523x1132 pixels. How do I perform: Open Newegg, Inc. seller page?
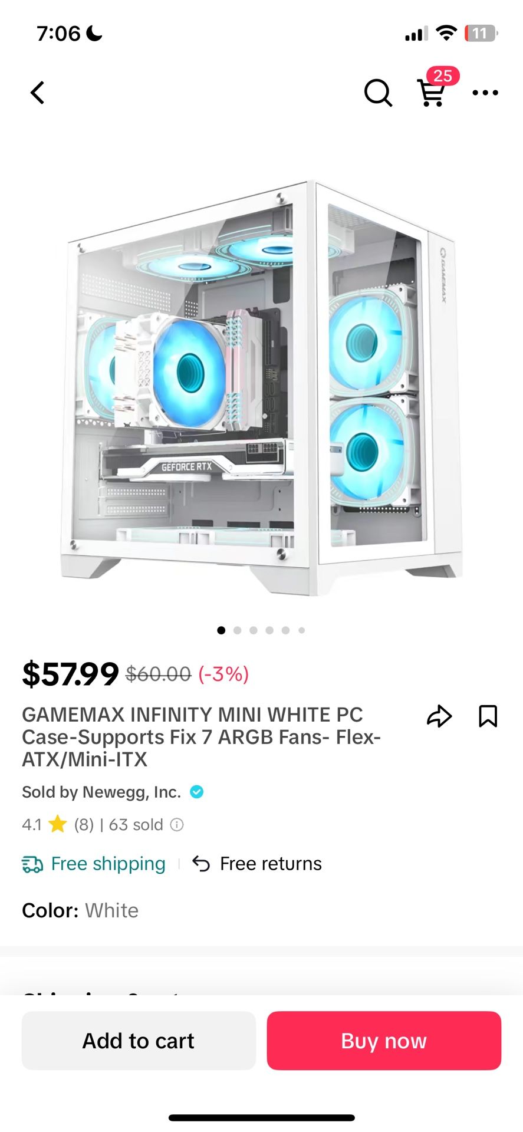[101, 792]
